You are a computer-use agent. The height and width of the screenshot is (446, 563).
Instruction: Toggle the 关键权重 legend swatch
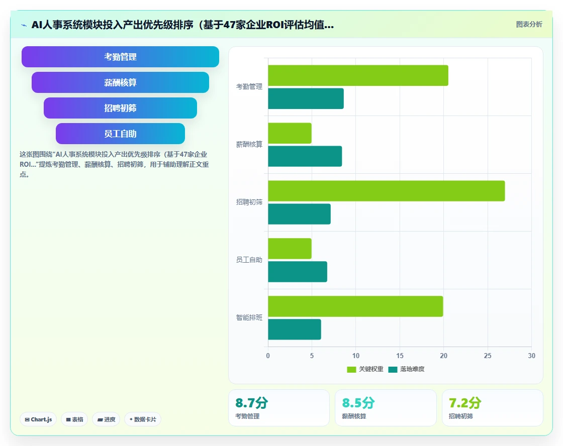click(x=351, y=369)
